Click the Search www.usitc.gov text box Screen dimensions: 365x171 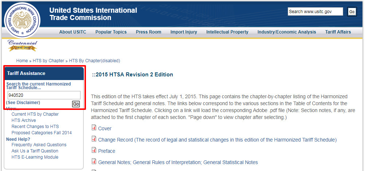[315, 12]
